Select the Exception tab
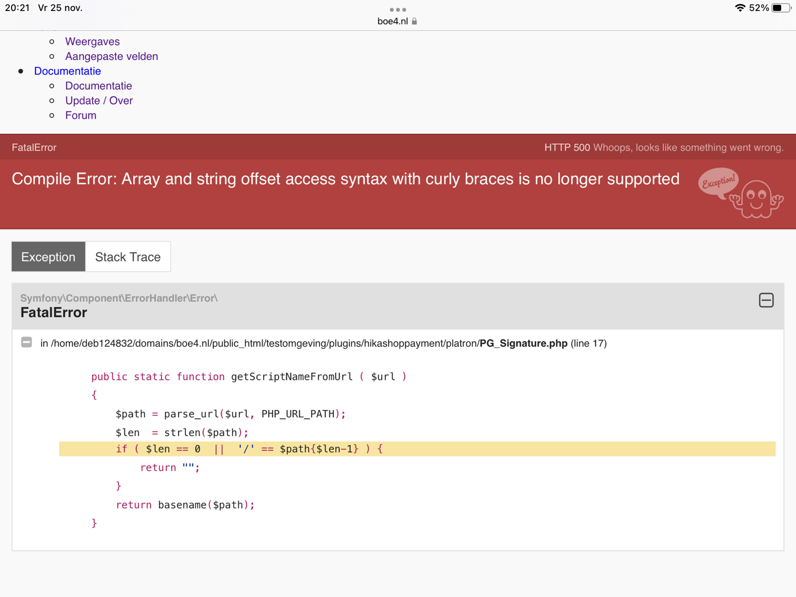Image resolution: width=796 pixels, height=597 pixels. click(49, 257)
